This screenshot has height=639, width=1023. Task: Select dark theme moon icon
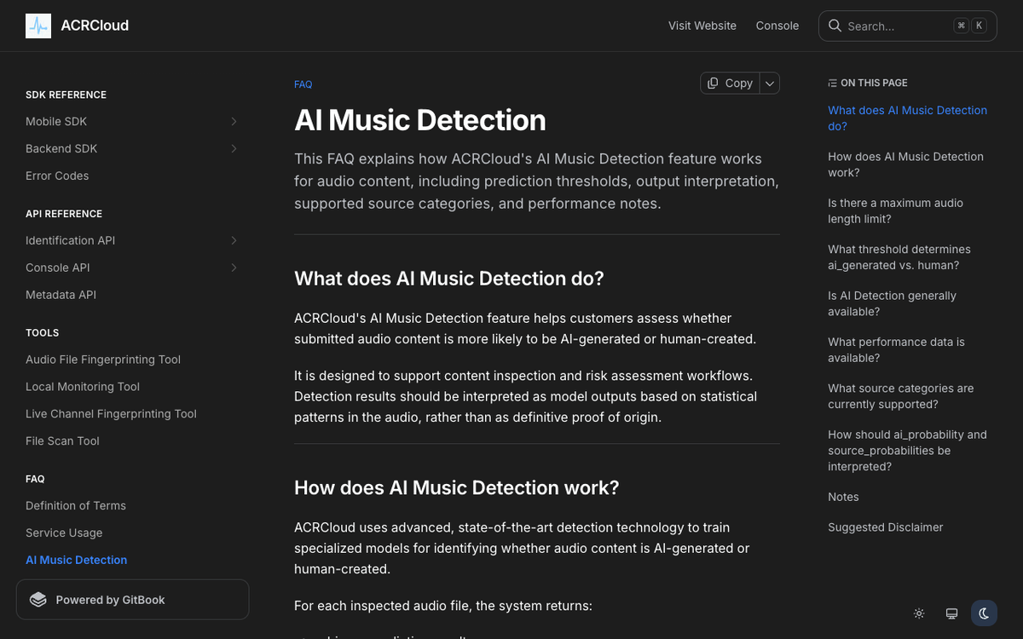pos(984,613)
